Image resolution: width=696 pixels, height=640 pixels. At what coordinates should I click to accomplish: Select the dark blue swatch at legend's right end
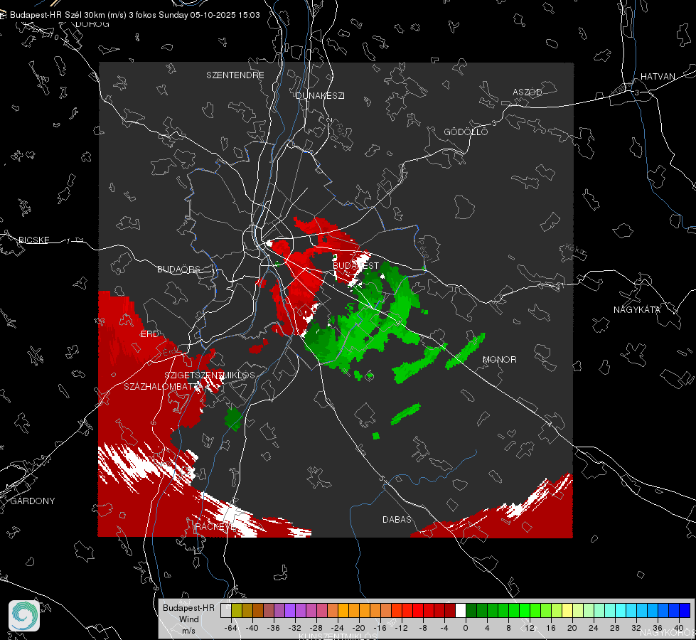tap(685, 610)
